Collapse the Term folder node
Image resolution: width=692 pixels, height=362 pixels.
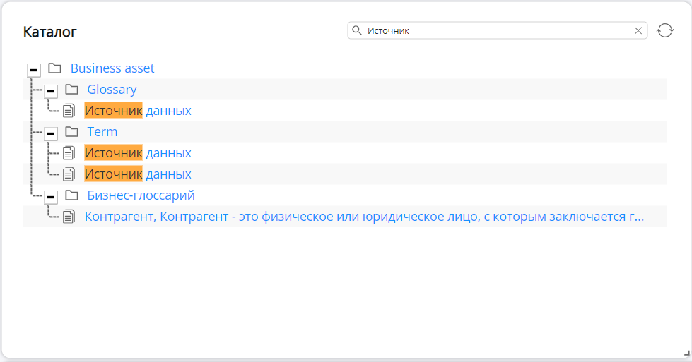click(50, 133)
